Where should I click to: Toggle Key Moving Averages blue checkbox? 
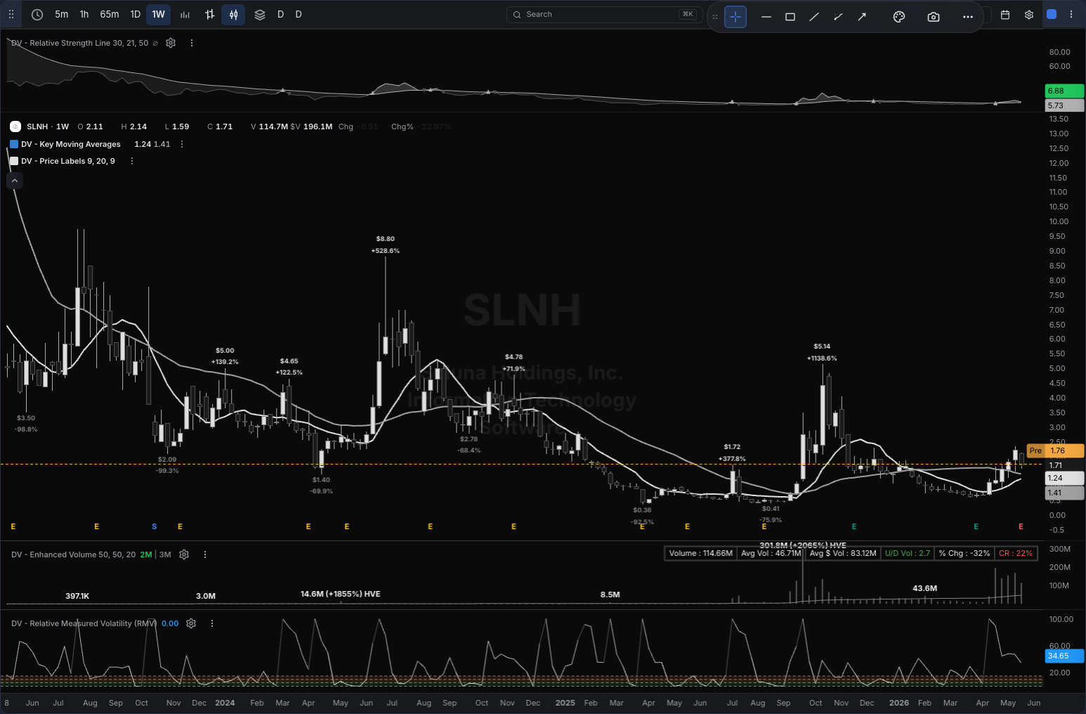click(14, 144)
